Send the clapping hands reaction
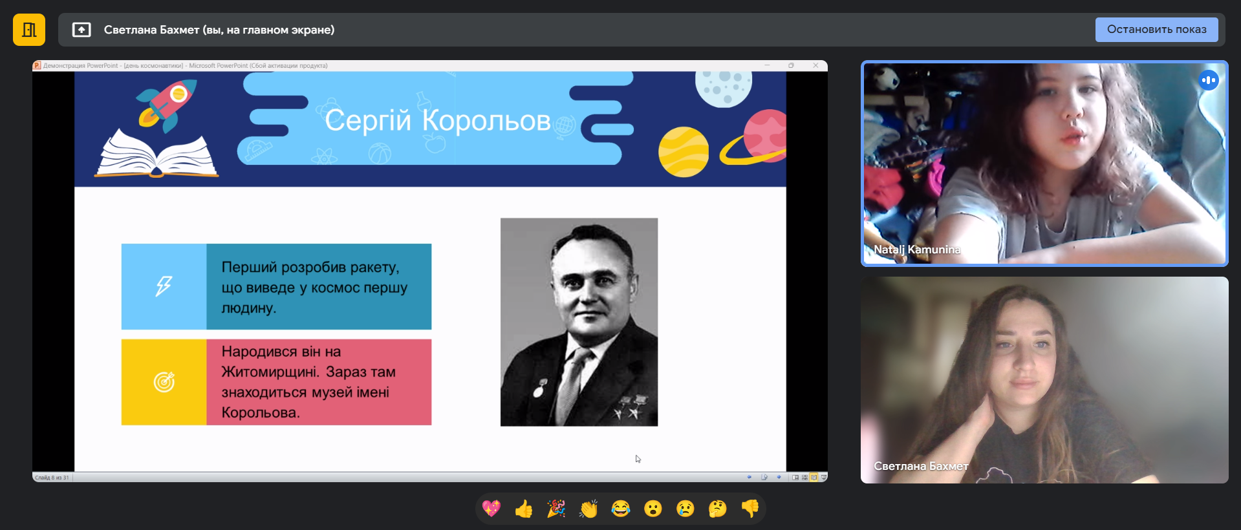The width and height of the screenshot is (1241, 530). tap(588, 509)
